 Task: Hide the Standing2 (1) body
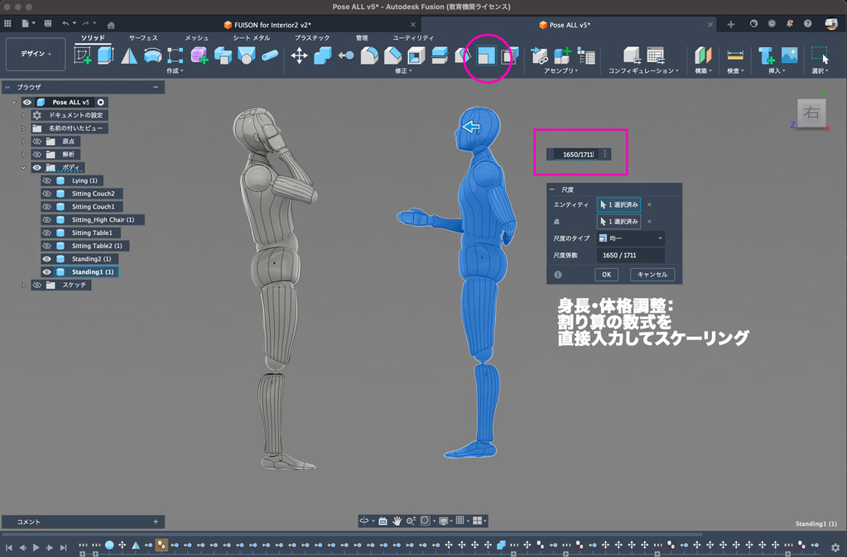tap(47, 259)
